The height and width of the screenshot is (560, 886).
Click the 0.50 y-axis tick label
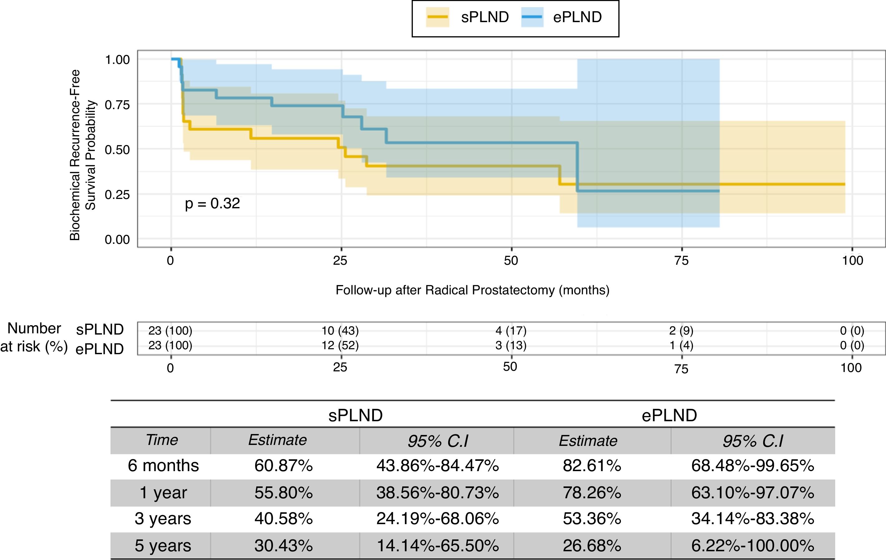click(x=117, y=150)
